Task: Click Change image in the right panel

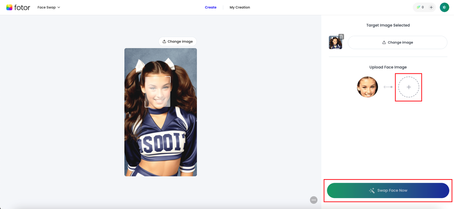Action: [397, 42]
